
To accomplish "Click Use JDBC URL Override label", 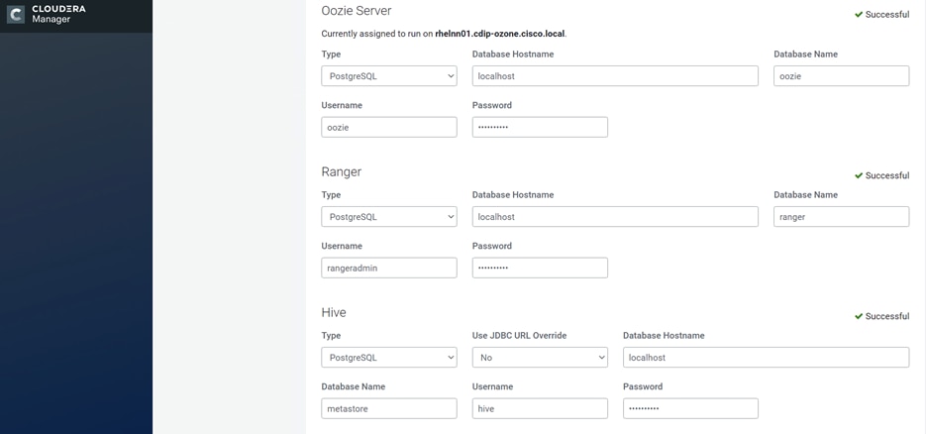I will click(x=519, y=335).
